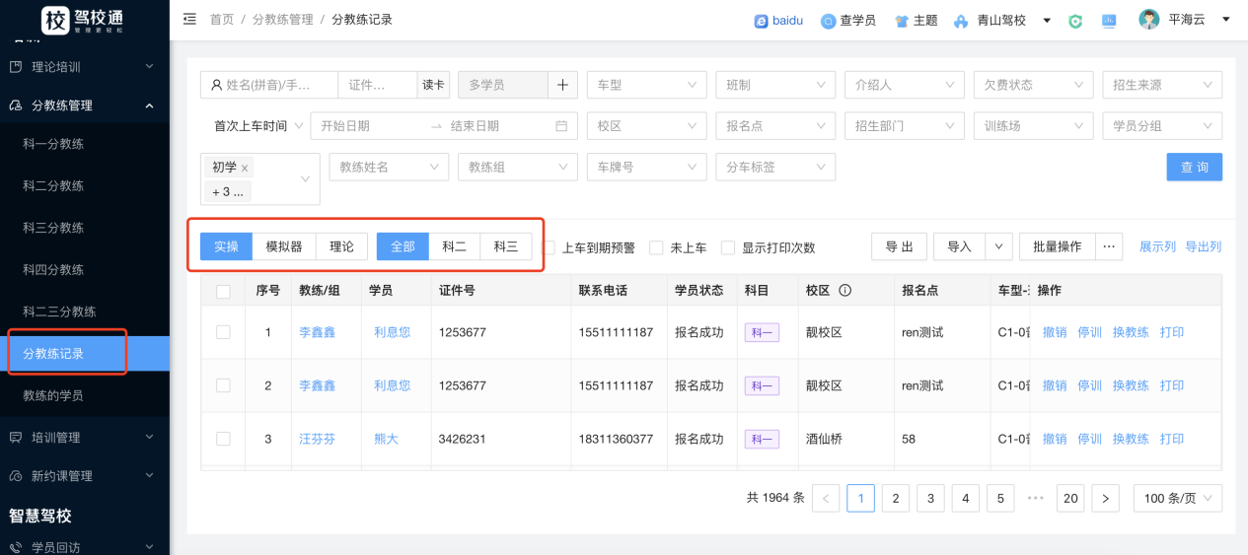Click the info icon next to 校区 column
This screenshot has height=555, width=1248.
tap(844, 291)
